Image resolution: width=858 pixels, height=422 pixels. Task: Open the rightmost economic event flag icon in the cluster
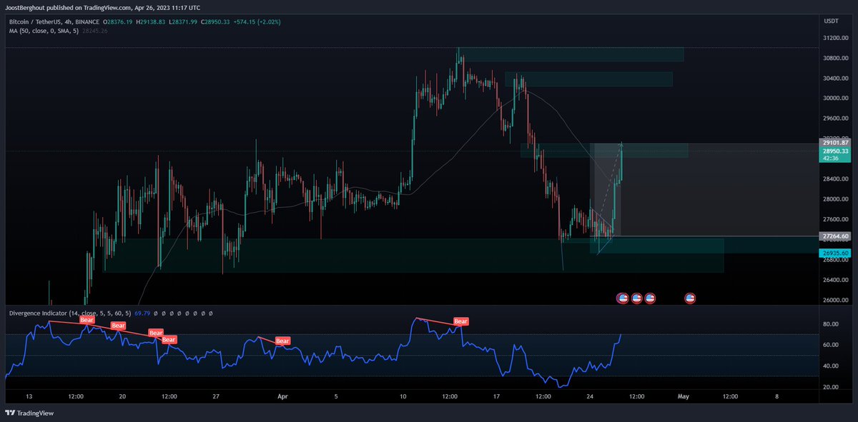tap(649, 298)
